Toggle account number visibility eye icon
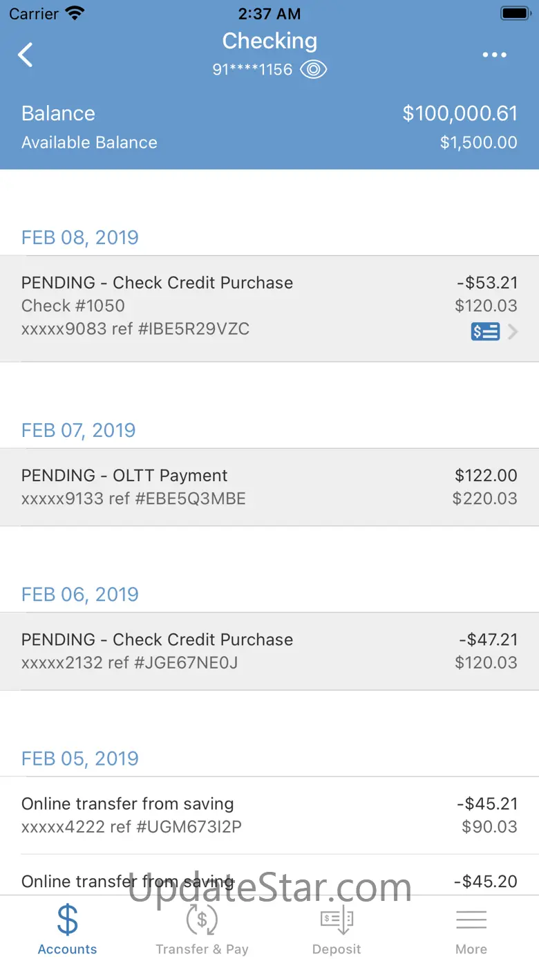This screenshot has height=959, width=539. tap(314, 69)
